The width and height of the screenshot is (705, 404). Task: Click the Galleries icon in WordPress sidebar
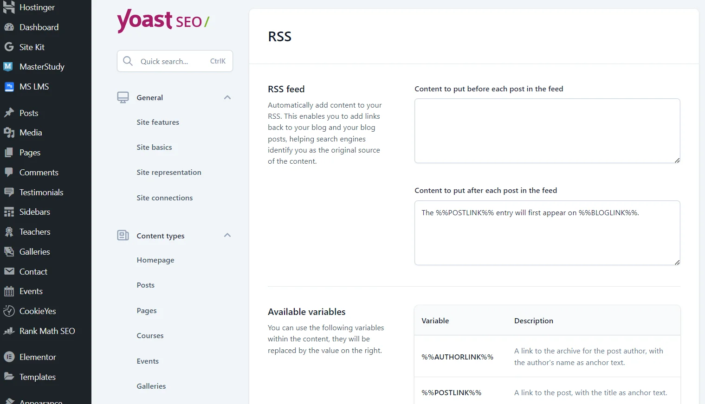point(9,251)
